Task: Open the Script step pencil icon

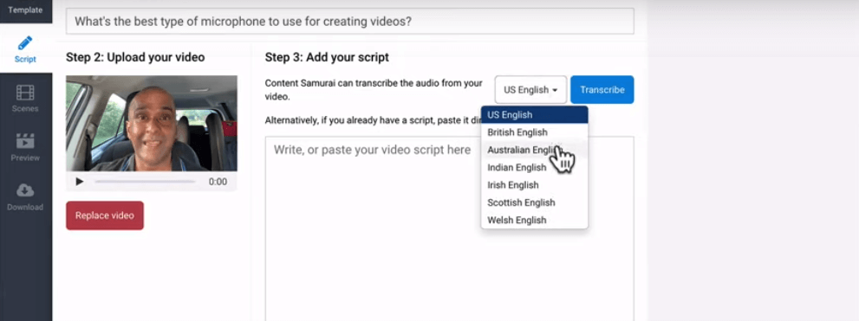Action: coord(25,43)
